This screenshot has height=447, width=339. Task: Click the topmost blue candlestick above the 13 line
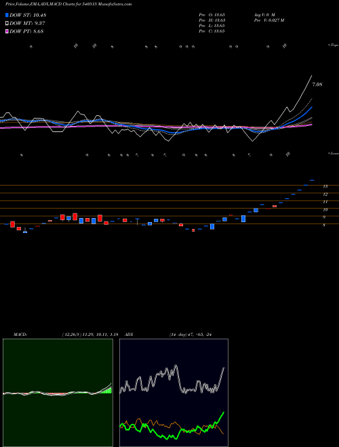point(312,180)
